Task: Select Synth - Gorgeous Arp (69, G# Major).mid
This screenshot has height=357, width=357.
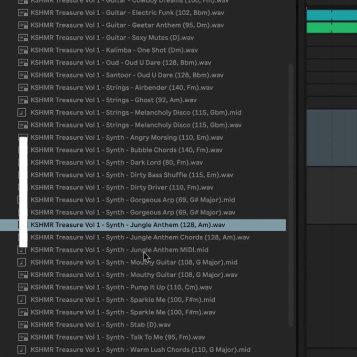Action: pyautogui.click(x=133, y=200)
